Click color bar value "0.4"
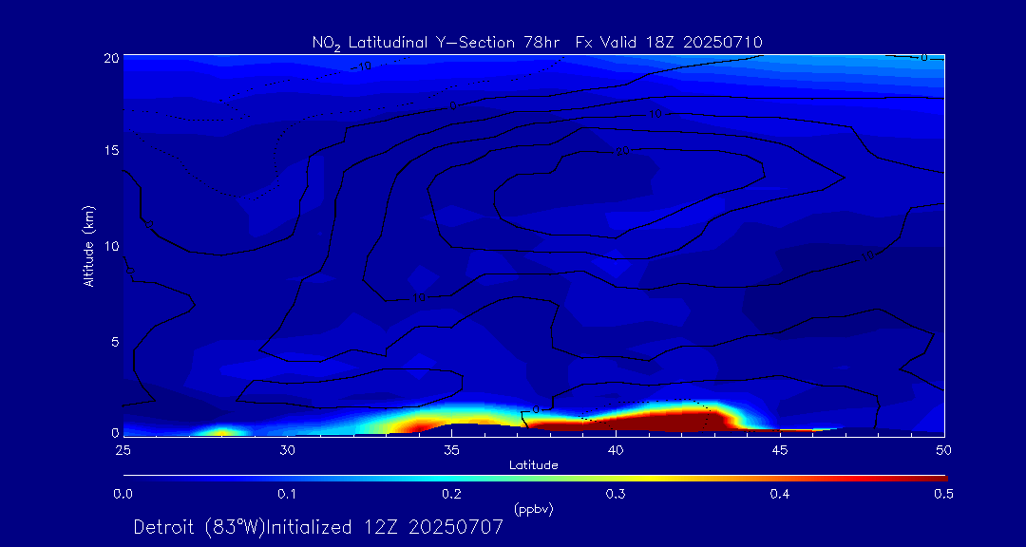Viewport: 1026px width, 547px height. pyautogui.click(x=779, y=495)
